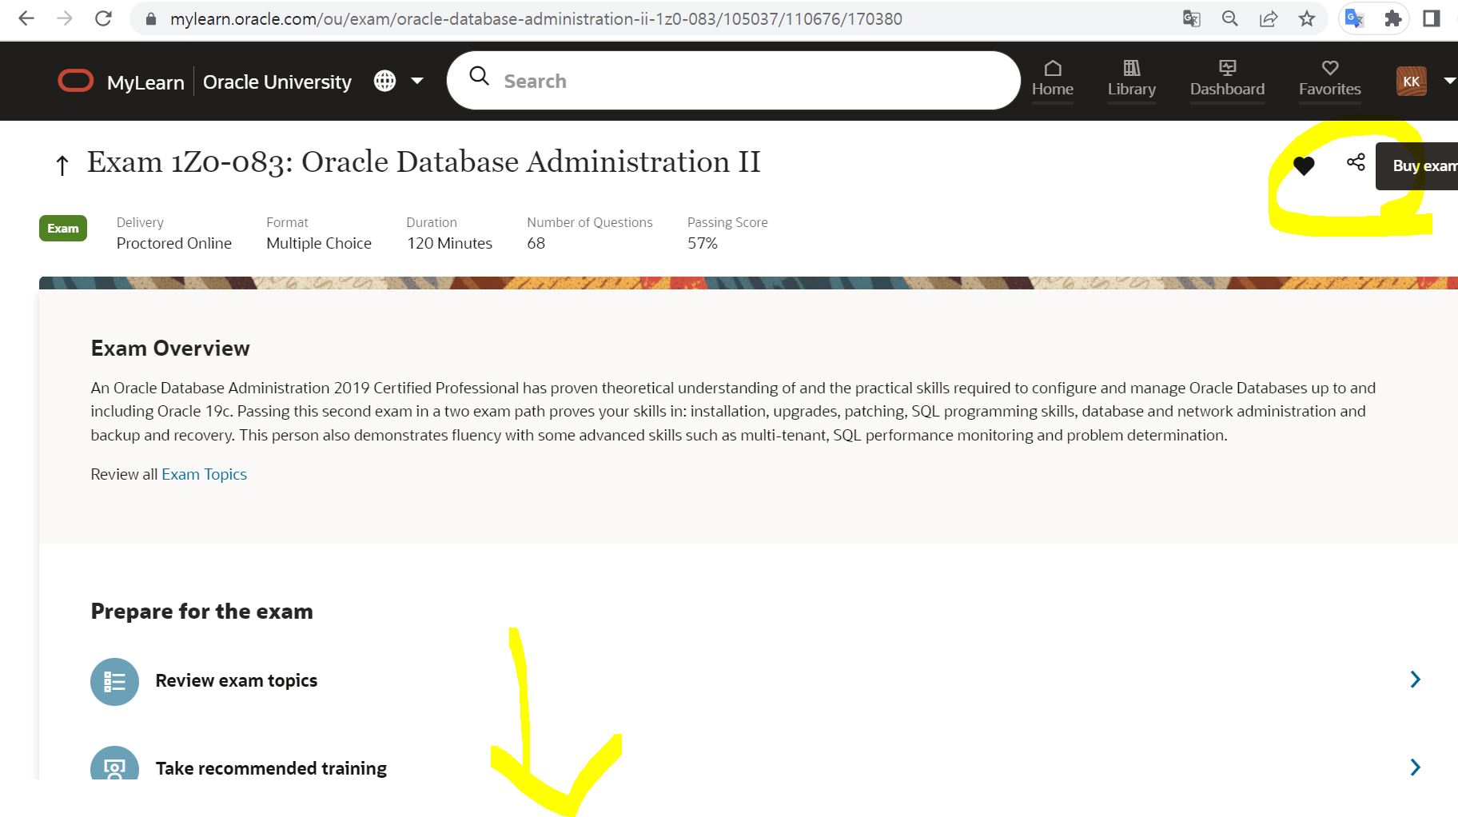Image resolution: width=1458 pixels, height=817 pixels.
Task: Click the Prepare for the exam heading
Action: pyautogui.click(x=201, y=612)
